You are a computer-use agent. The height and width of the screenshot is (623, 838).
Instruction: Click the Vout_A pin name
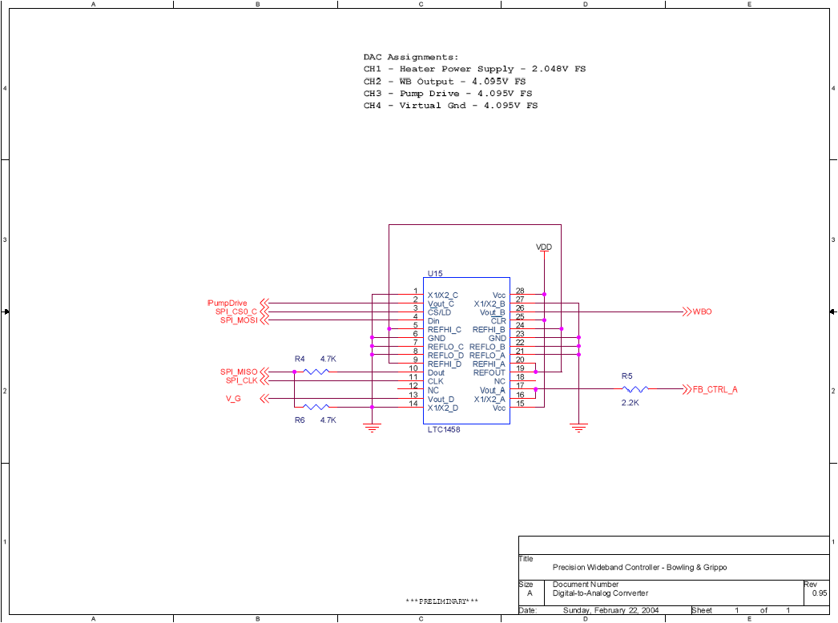[492, 390]
